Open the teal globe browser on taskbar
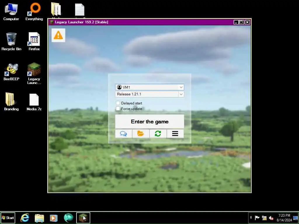The width and height of the screenshot is (299, 224). 68,218
